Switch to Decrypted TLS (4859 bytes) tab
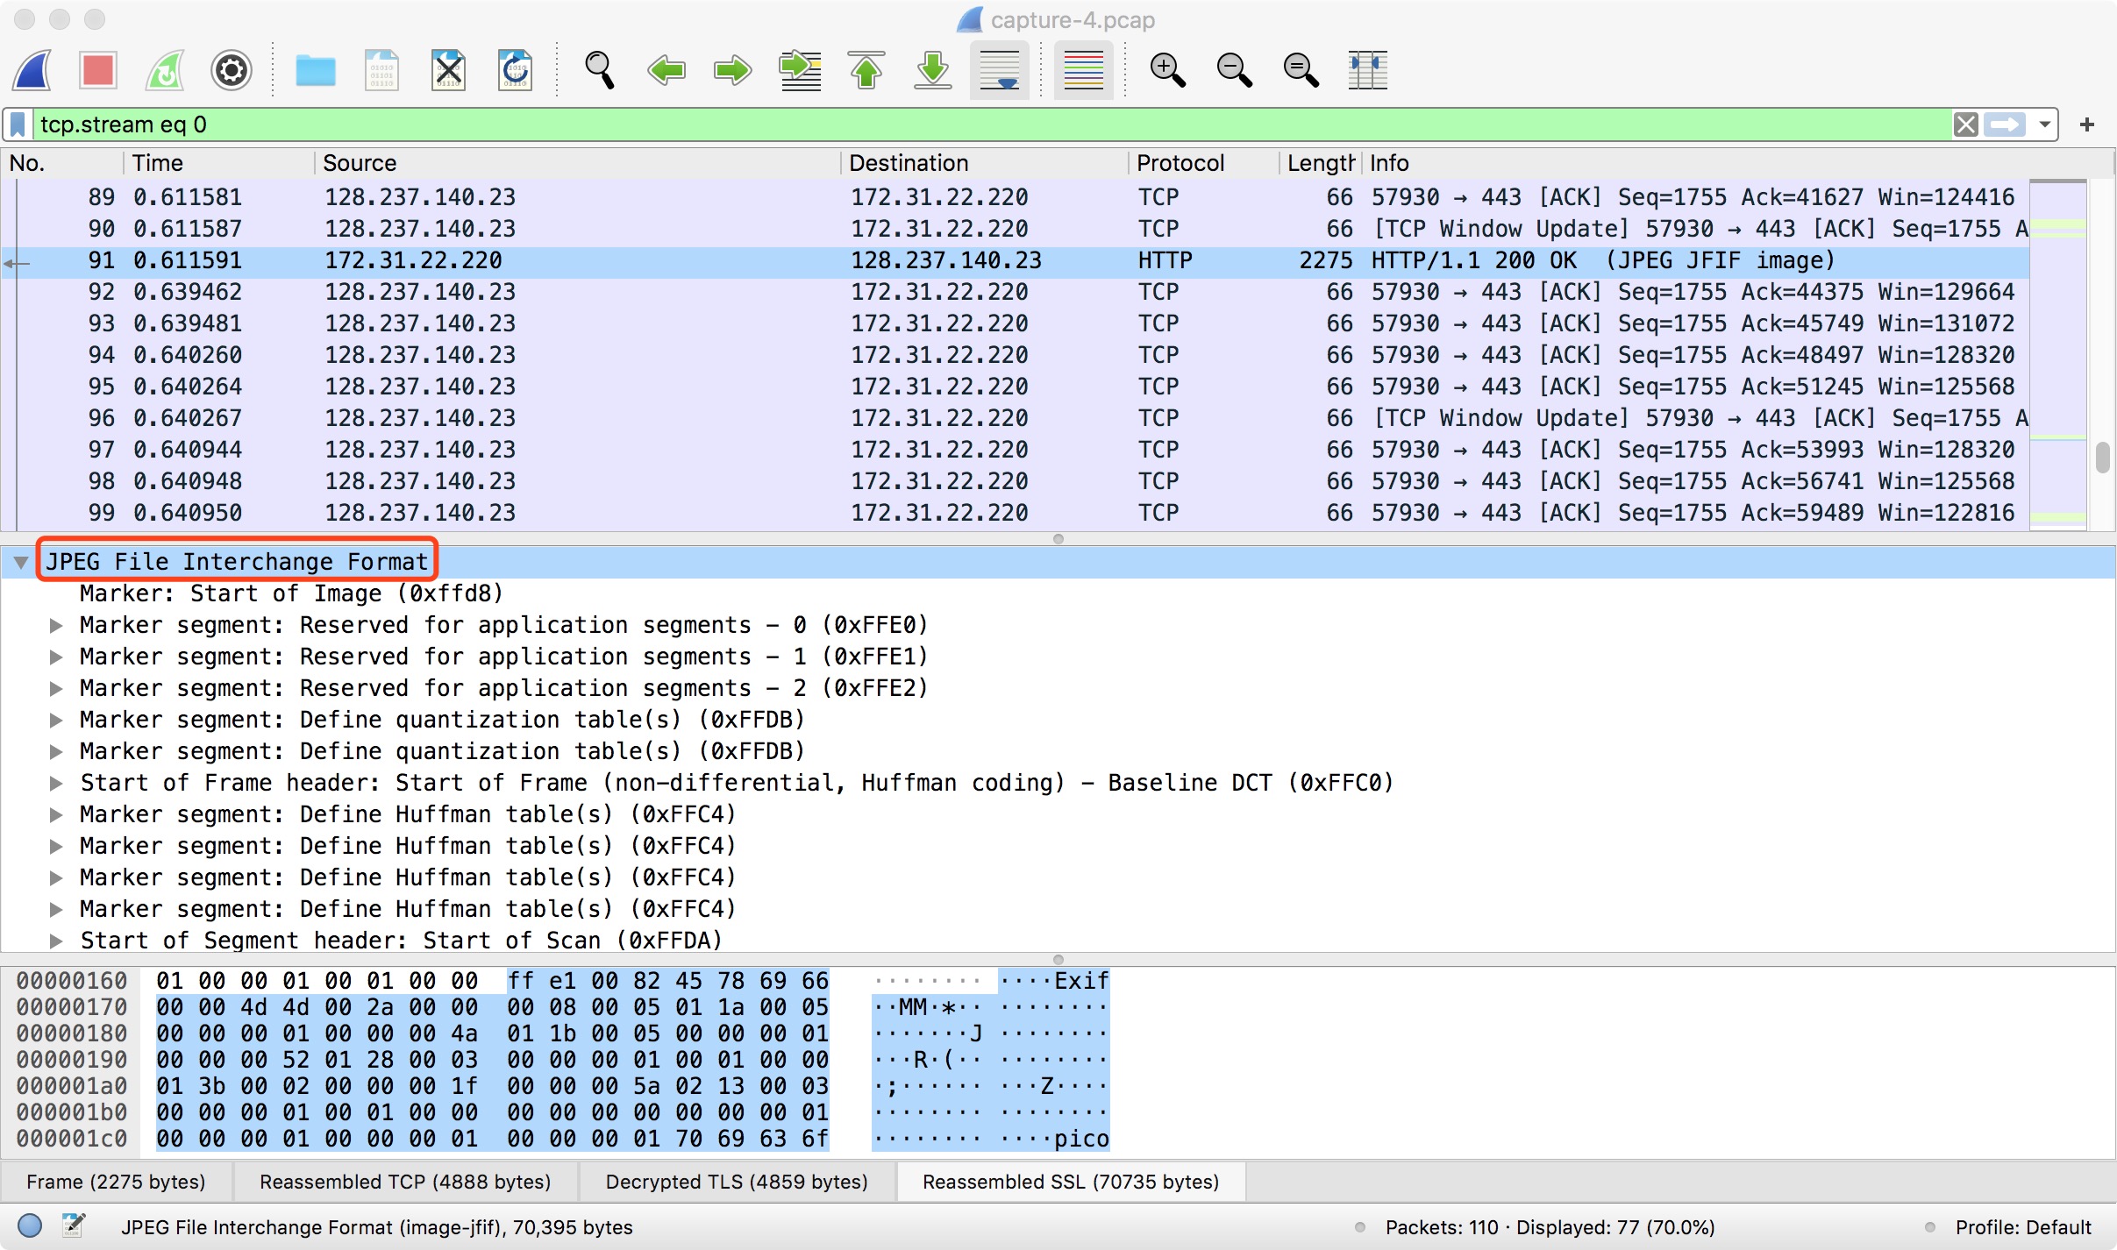Screen dimensions: 2117x1250 (737, 1182)
